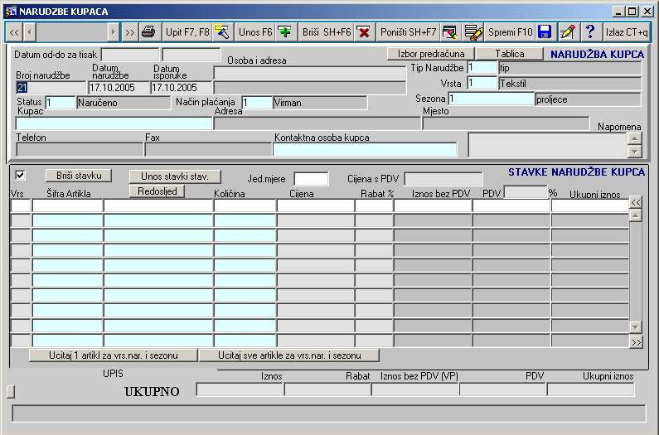Screen dimensions: 659x435
Task: Click the left arrow of the record scrollbar
Action: point(29,32)
